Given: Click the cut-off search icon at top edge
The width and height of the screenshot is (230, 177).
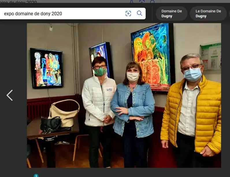Looking at the screenshot, I should point(152,2).
